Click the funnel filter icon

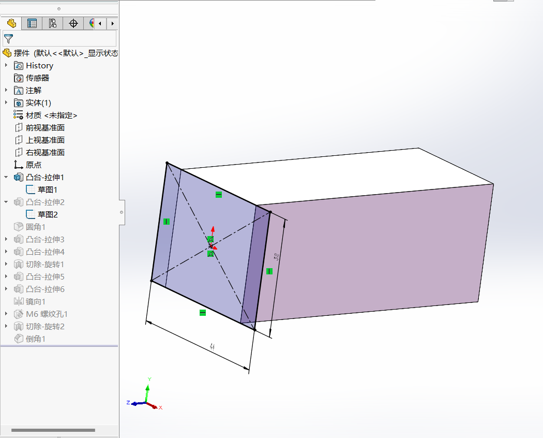coord(8,38)
